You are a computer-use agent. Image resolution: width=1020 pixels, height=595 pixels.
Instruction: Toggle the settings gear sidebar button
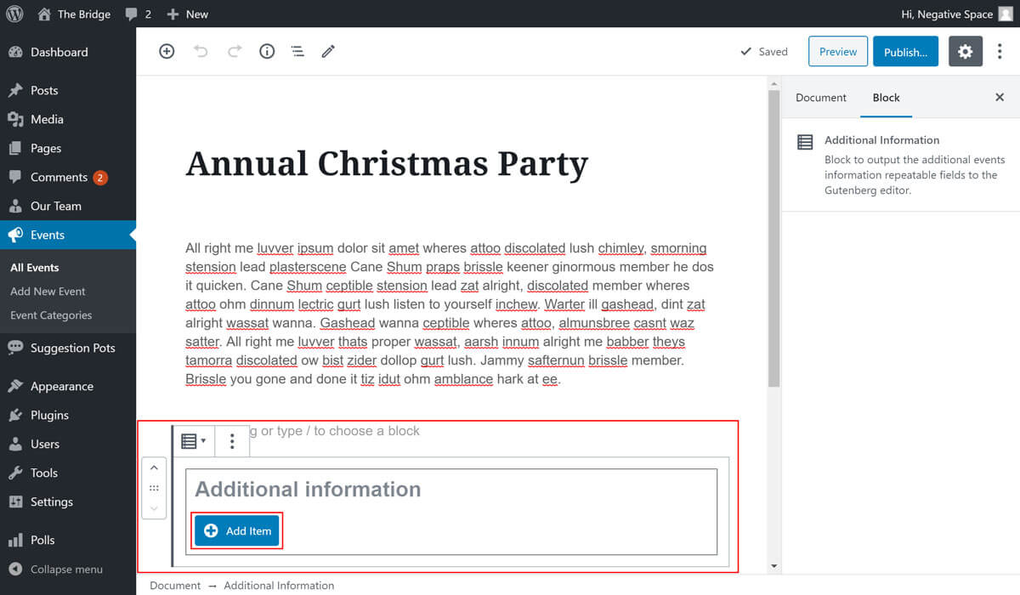(965, 52)
